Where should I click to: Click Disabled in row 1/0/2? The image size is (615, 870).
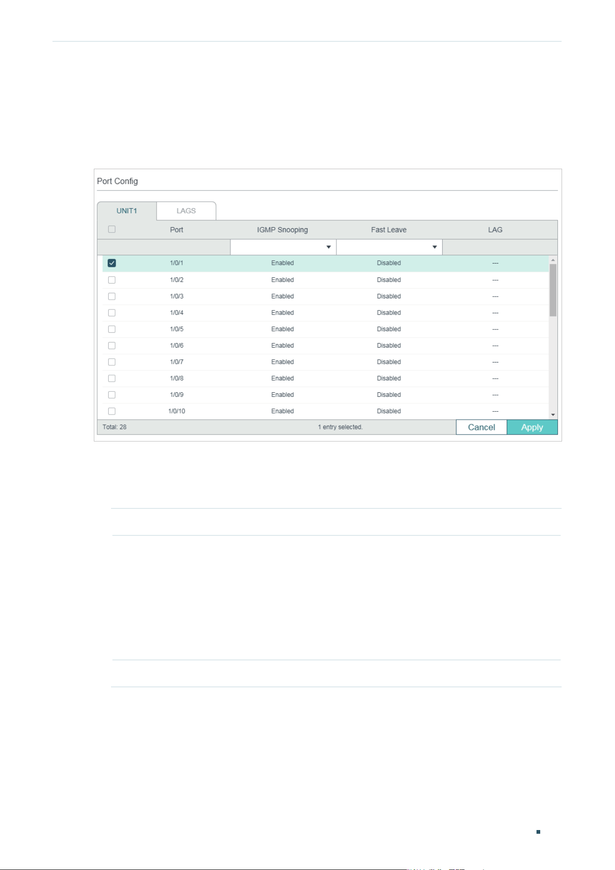389,280
